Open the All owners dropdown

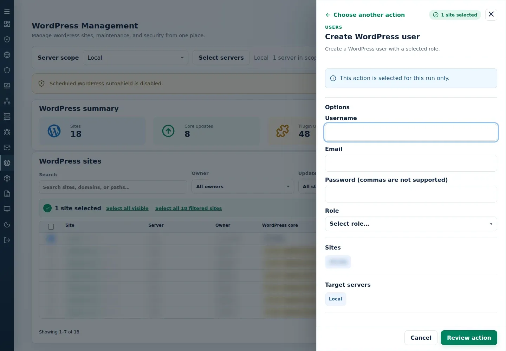pyautogui.click(x=243, y=186)
